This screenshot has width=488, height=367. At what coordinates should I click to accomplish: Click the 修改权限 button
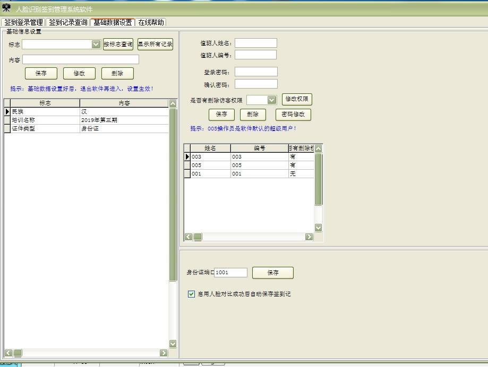[297, 99]
